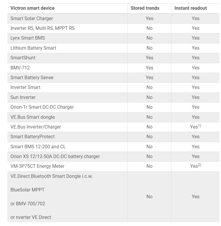Click the "Orion-Tr Smart DC-DC Charger" cell
This screenshot has width=221, height=226.
(x=42, y=107)
